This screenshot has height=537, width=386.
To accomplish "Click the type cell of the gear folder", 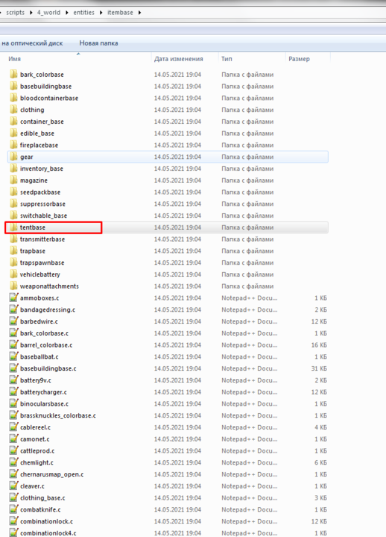I will click(x=247, y=157).
